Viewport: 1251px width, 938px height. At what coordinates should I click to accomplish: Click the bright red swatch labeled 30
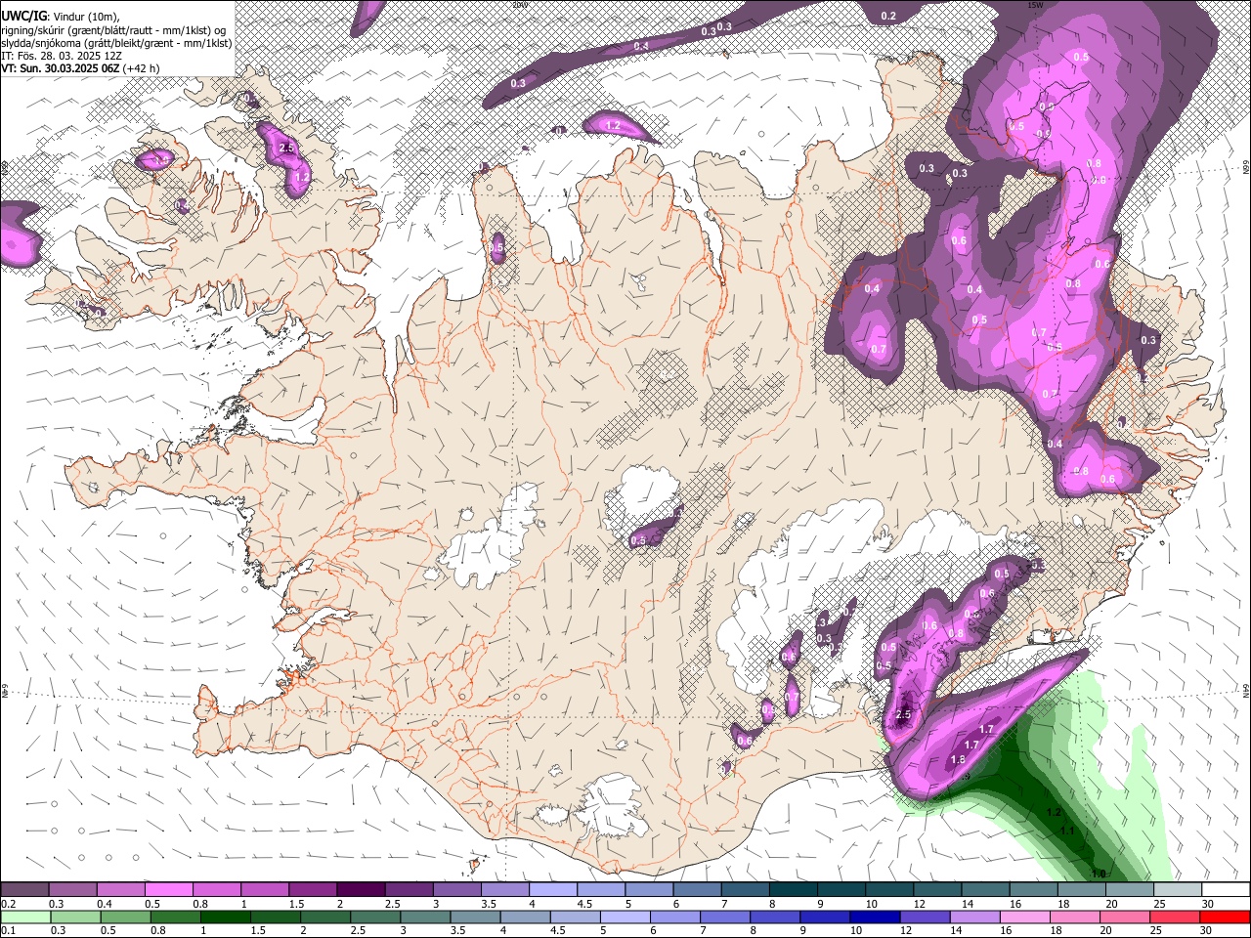pos(1225,917)
